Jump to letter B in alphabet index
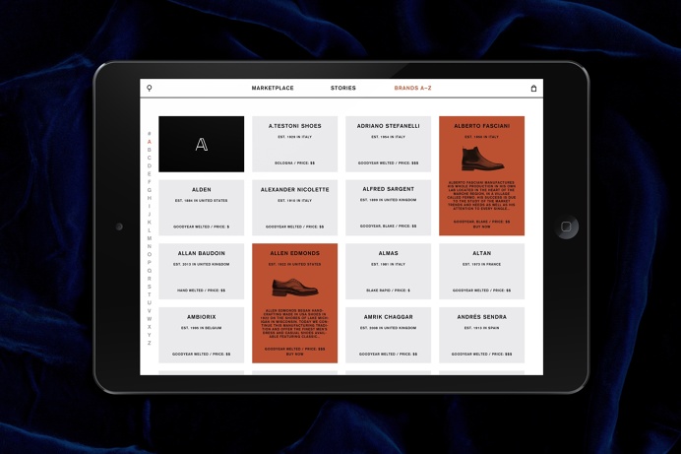Screen dimensions: 681x454 coord(149,150)
